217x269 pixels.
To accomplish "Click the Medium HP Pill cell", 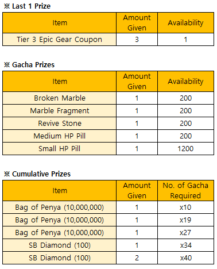I will point(59,136).
